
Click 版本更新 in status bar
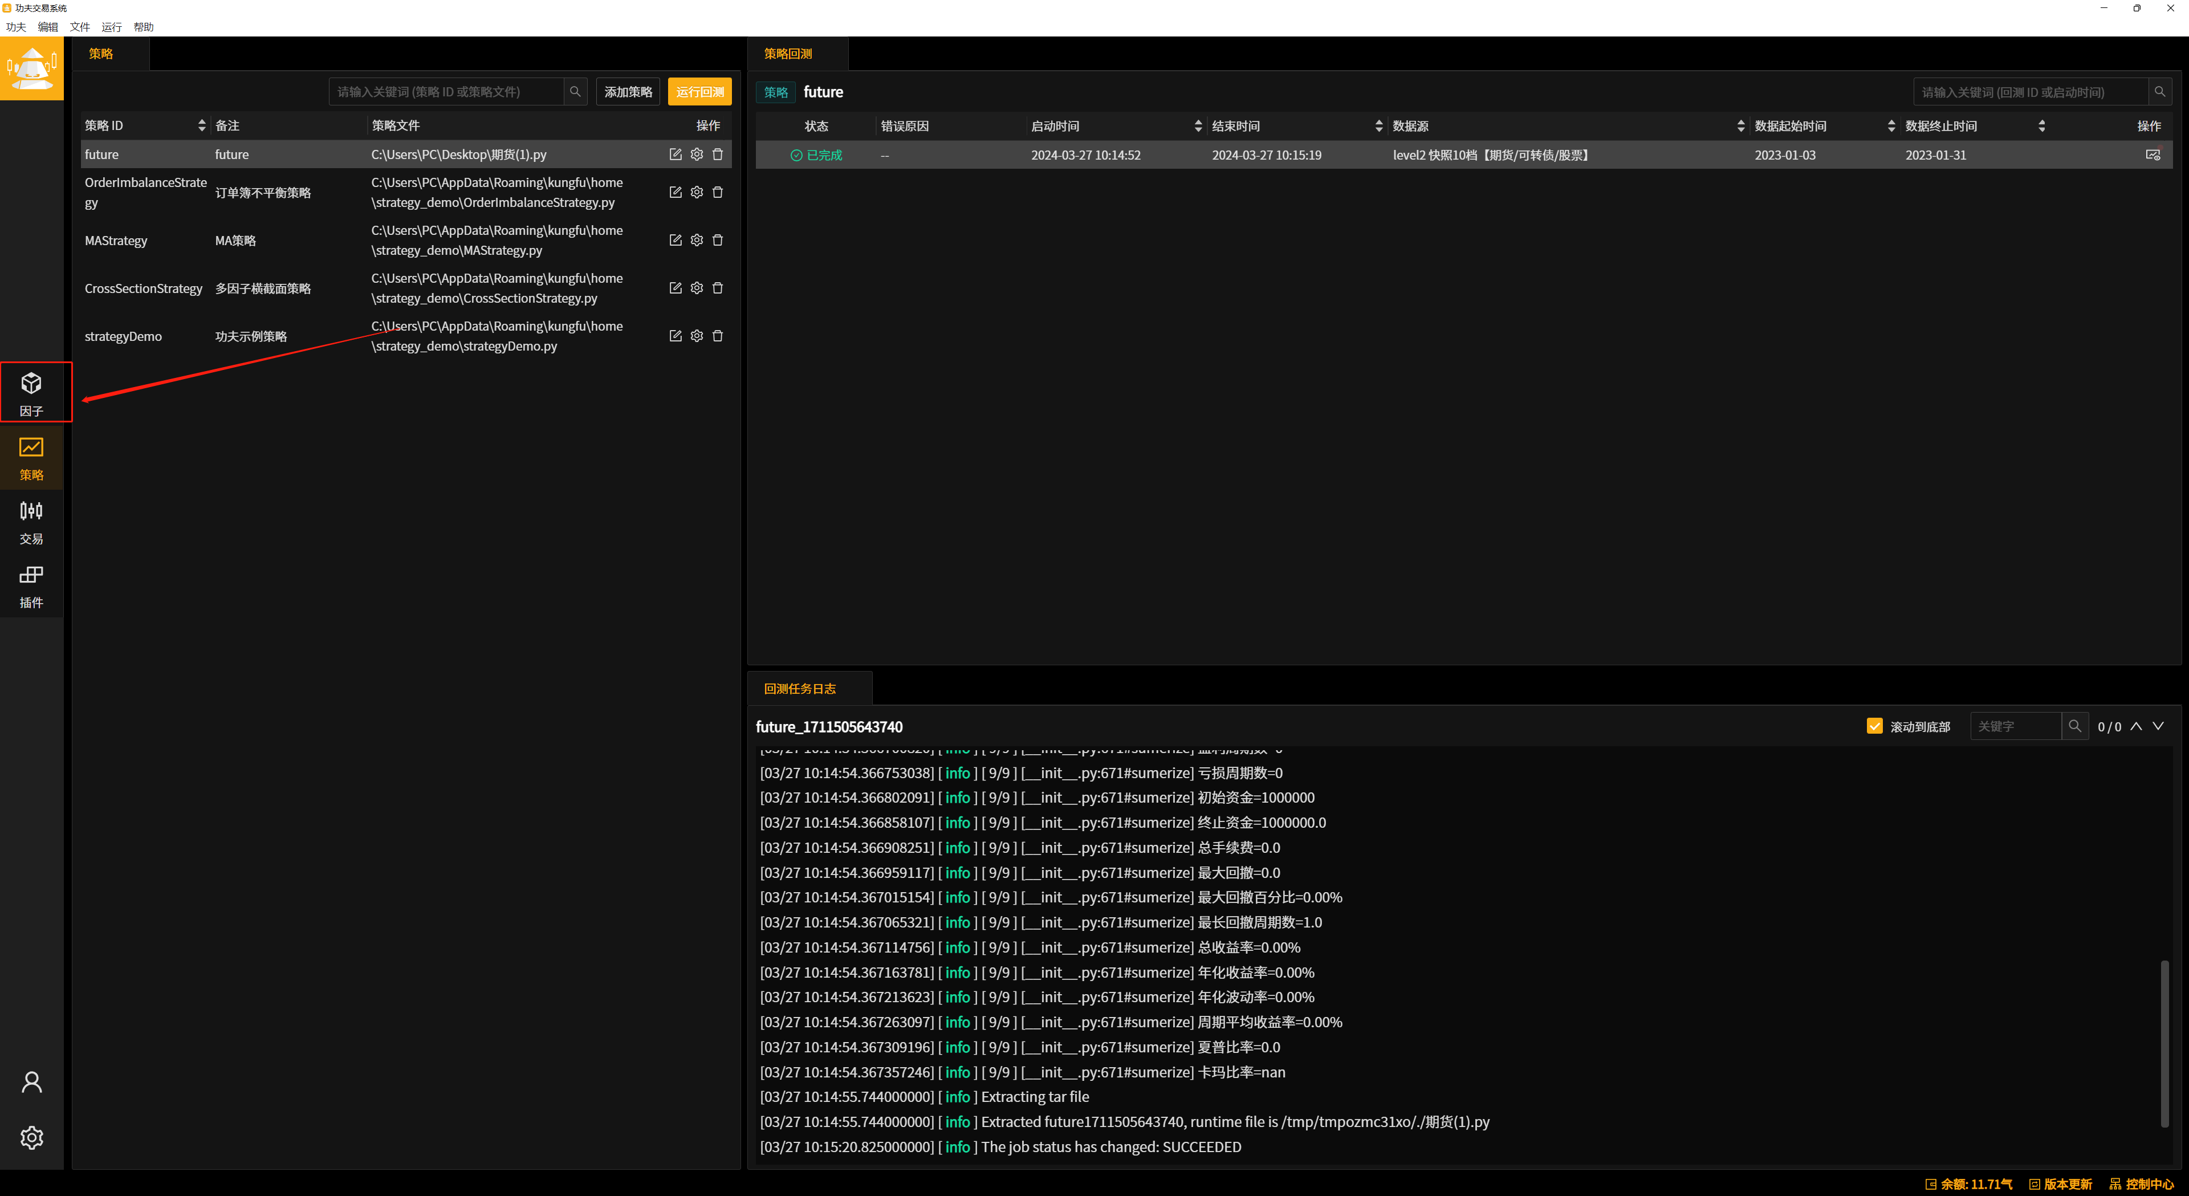click(2060, 1184)
